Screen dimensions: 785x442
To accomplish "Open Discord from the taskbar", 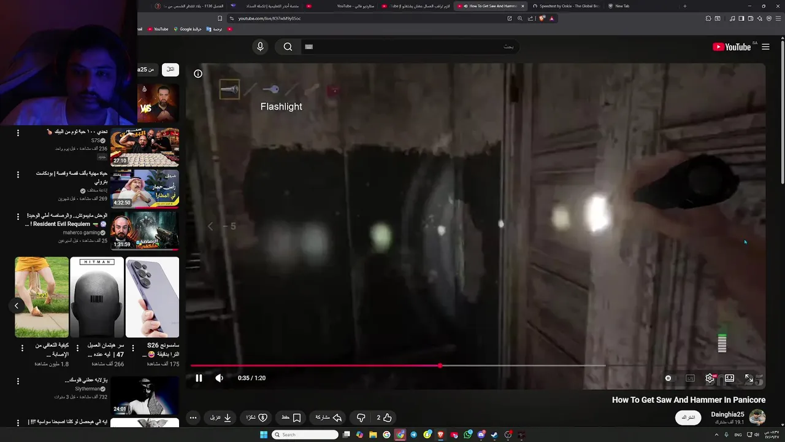I will pyautogui.click(x=481, y=435).
